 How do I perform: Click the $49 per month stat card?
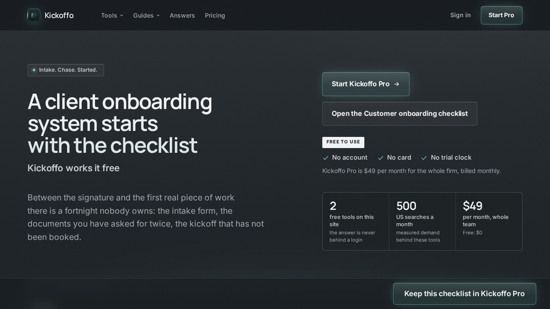click(x=489, y=221)
